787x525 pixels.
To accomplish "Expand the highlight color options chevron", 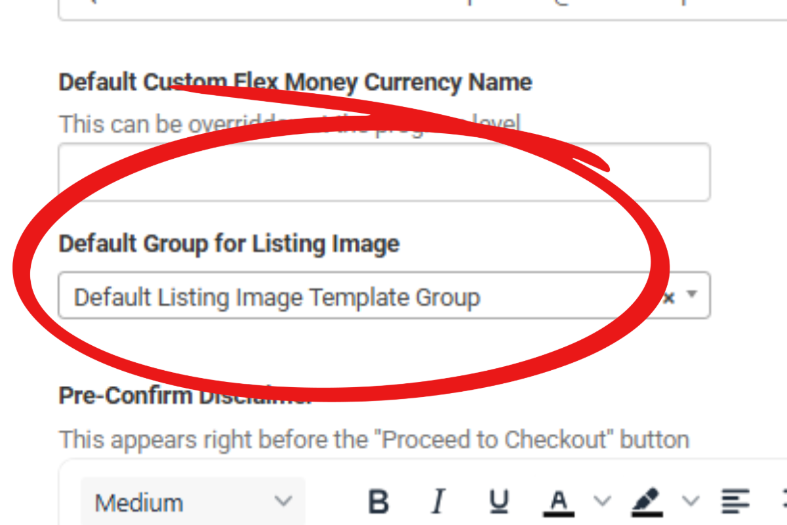I will [691, 501].
